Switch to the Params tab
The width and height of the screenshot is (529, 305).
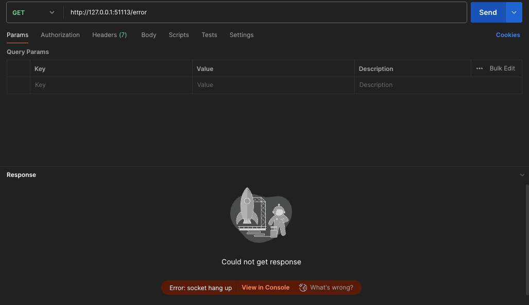18,34
